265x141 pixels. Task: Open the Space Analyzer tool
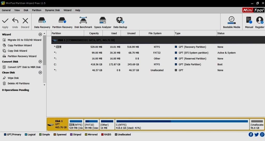click(103, 21)
